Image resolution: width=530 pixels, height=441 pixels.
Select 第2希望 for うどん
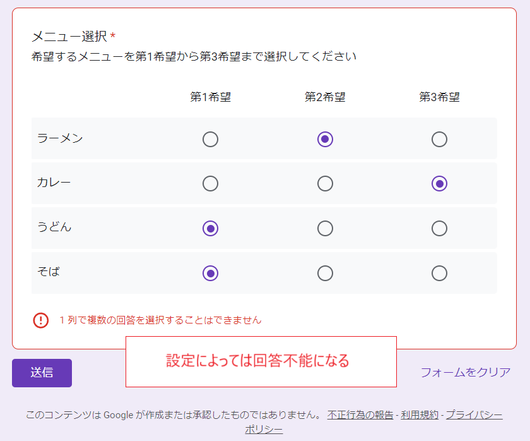[x=325, y=228]
